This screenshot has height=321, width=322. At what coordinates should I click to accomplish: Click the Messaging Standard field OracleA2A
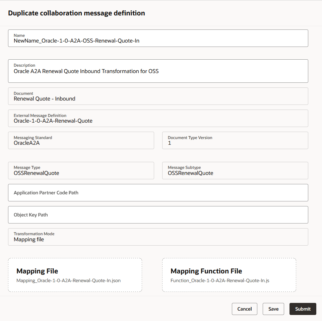coord(81,140)
